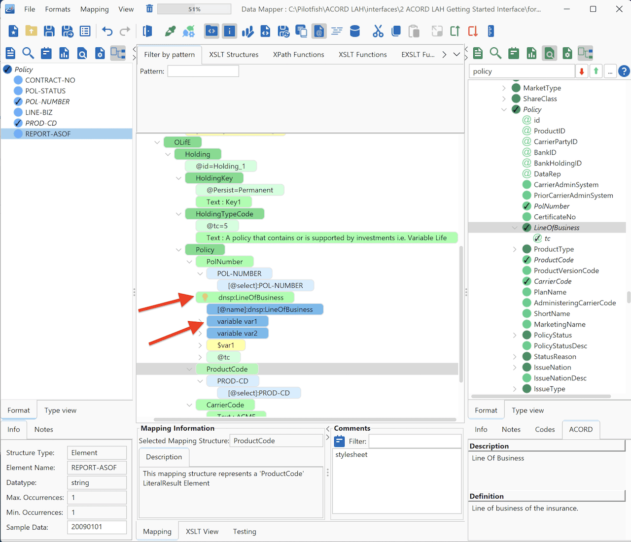Click the New mapping file icon
631x542 pixels.
[13, 31]
